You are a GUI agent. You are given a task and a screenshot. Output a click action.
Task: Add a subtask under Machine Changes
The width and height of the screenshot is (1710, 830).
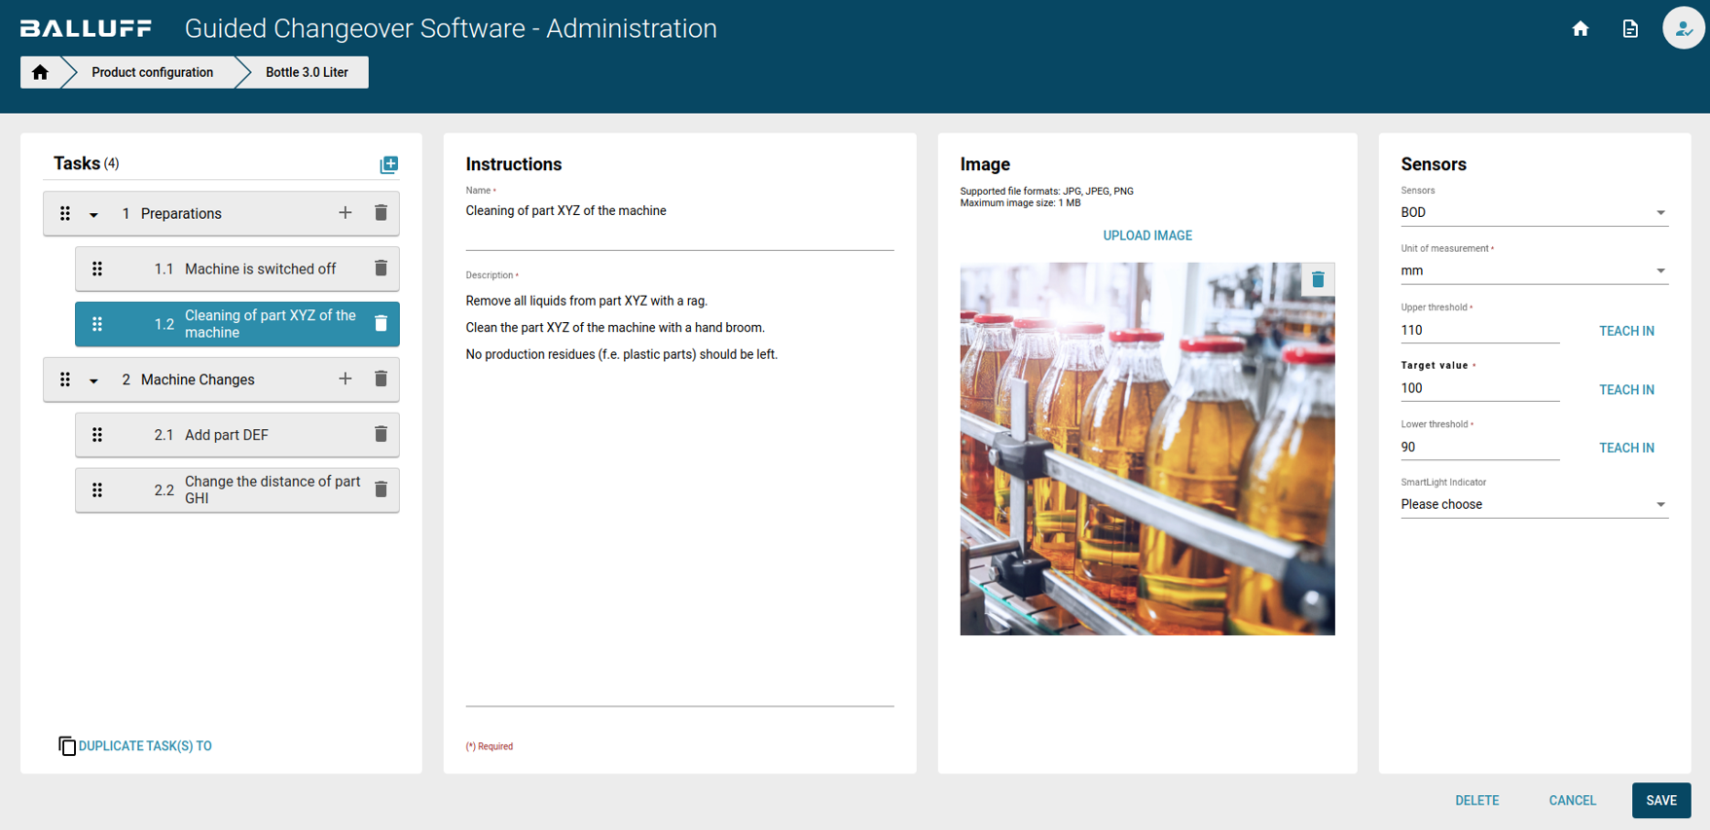(x=345, y=379)
